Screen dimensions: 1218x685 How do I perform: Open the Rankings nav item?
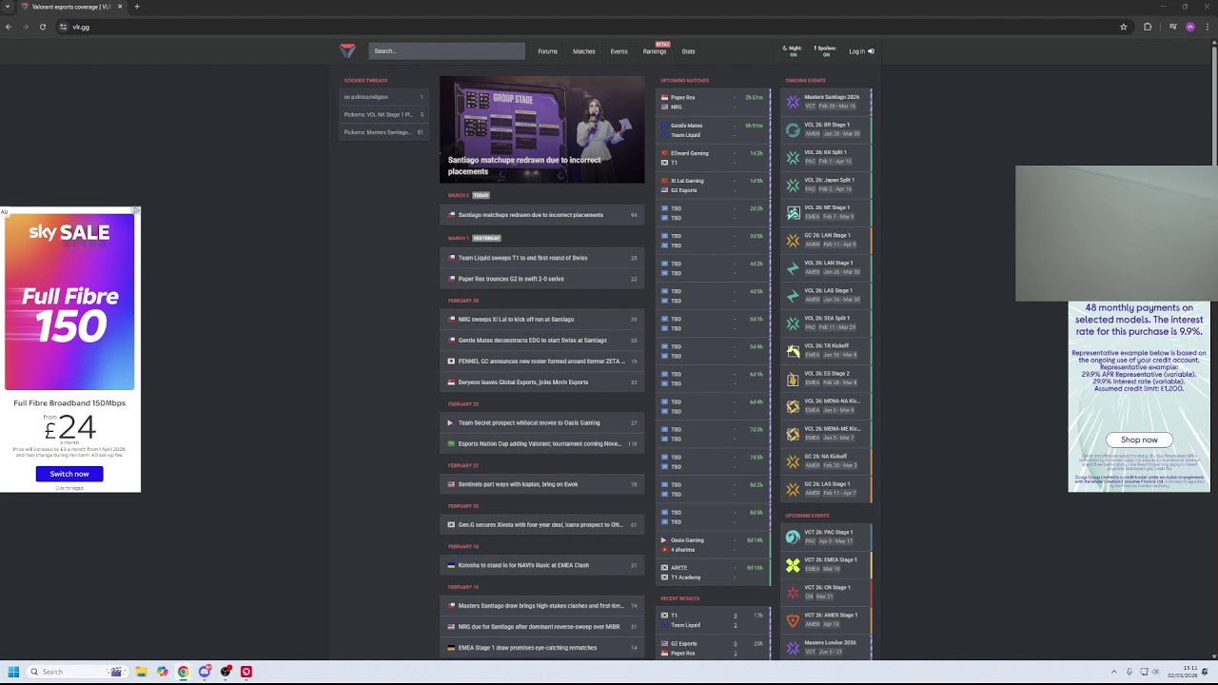point(655,51)
